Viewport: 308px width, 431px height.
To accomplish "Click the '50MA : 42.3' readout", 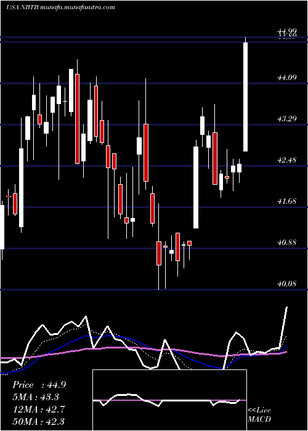I will [x=39, y=421].
